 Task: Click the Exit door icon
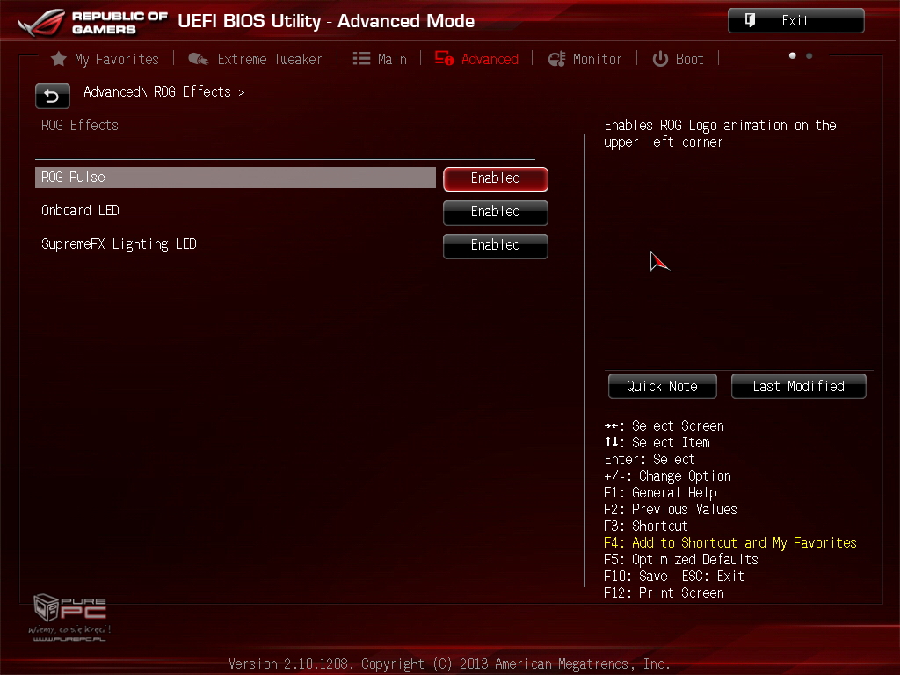(x=750, y=21)
